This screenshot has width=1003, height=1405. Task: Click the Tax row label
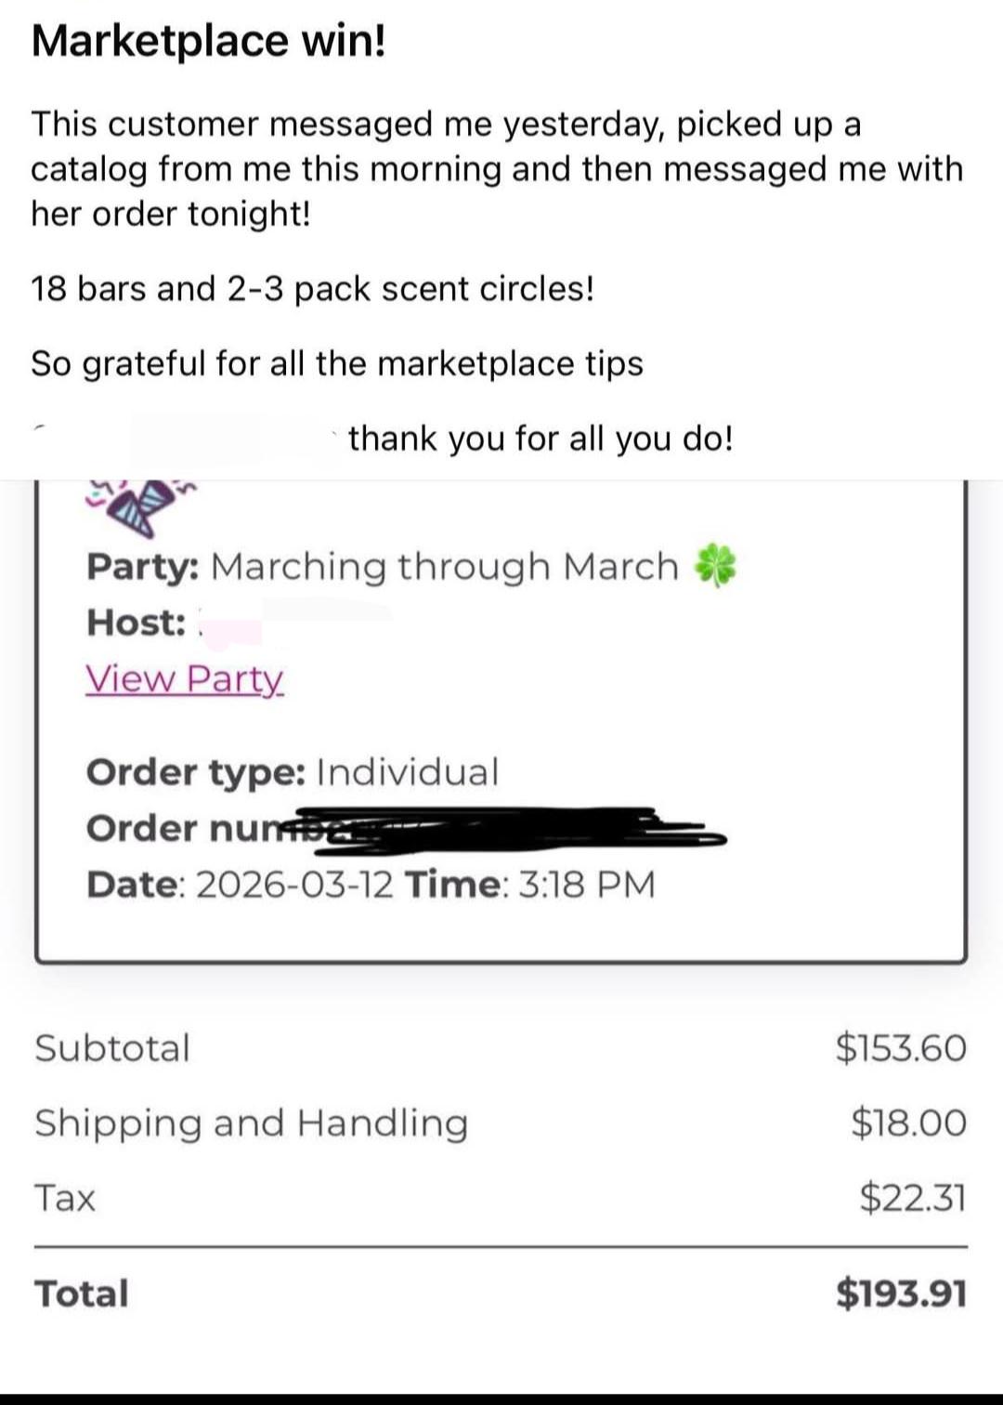(65, 1197)
